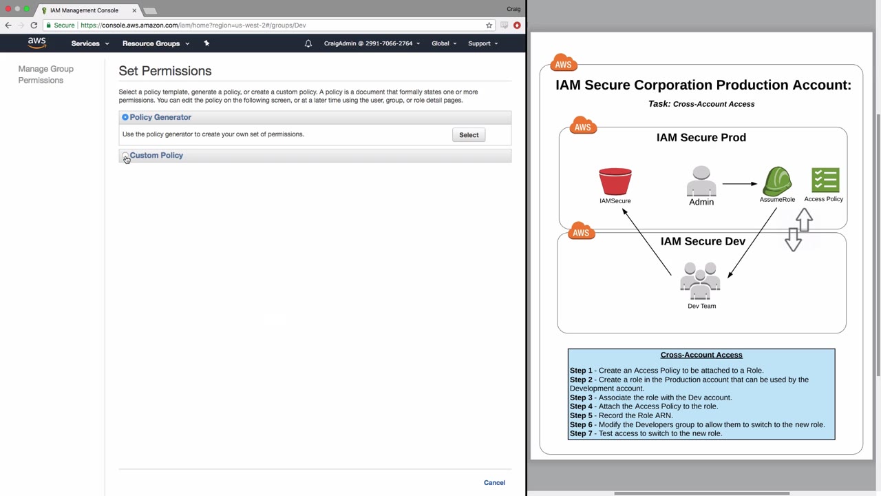Click the AWS cloud badge on Production Account
The image size is (881, 496).
(x=563, y=63)
